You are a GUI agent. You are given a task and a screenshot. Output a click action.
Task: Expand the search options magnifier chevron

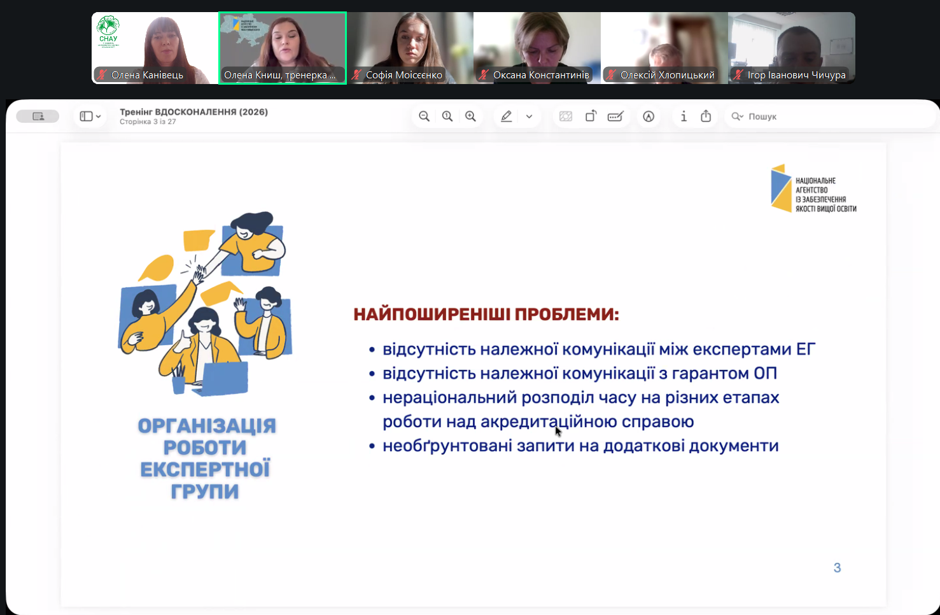pos(738,117)
